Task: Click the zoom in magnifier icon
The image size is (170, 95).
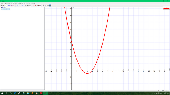Action: click(43, 6)
